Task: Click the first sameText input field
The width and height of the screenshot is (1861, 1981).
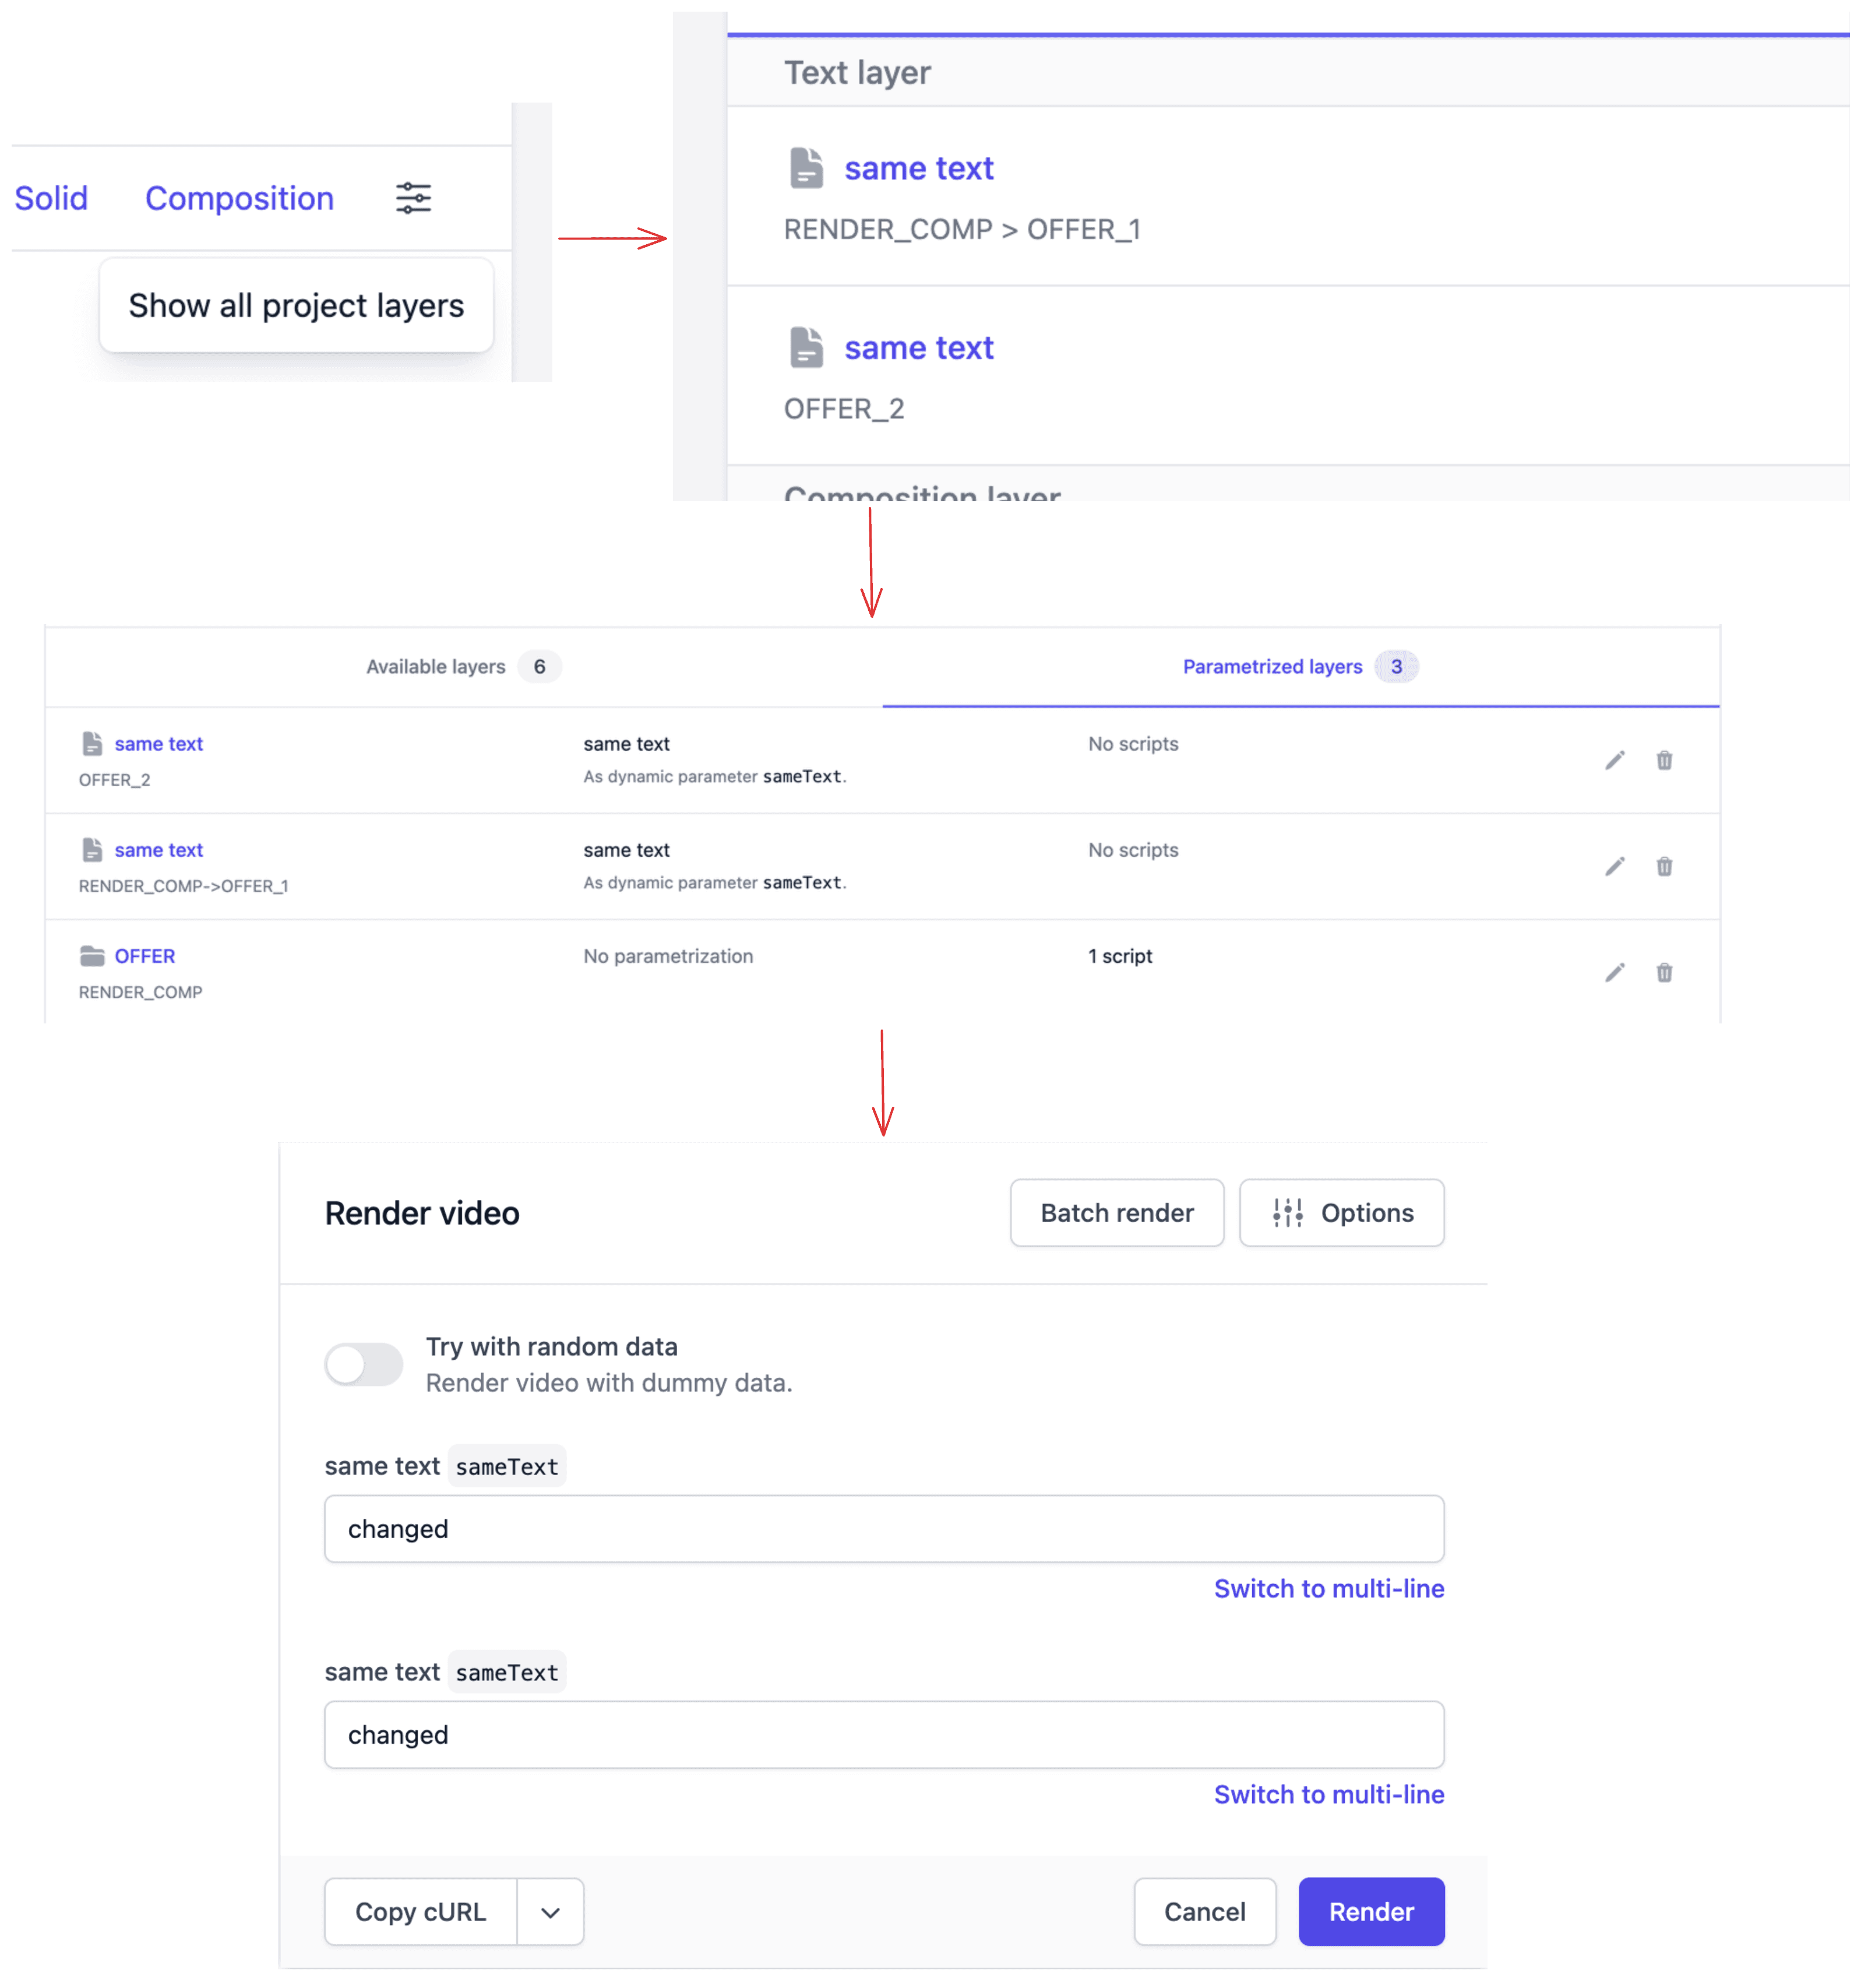Action: 884,1529
